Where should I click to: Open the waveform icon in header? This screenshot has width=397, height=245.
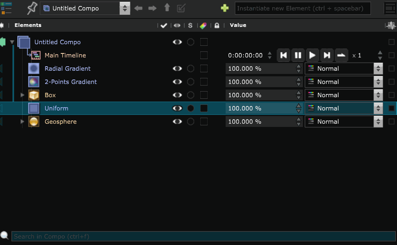391,25
